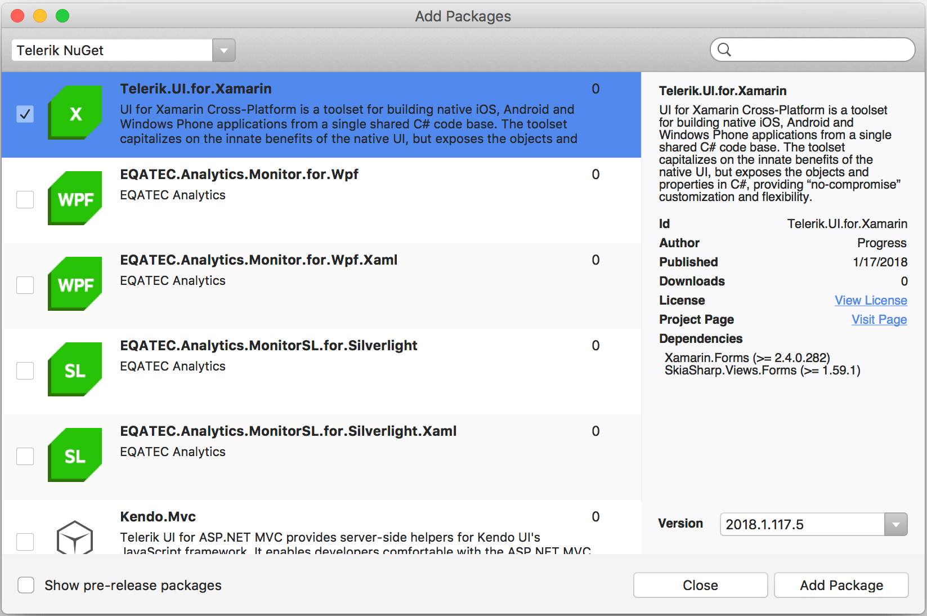Open the Visit Page project link
Screen dimensions: 927x616
(x=879, y=320)
